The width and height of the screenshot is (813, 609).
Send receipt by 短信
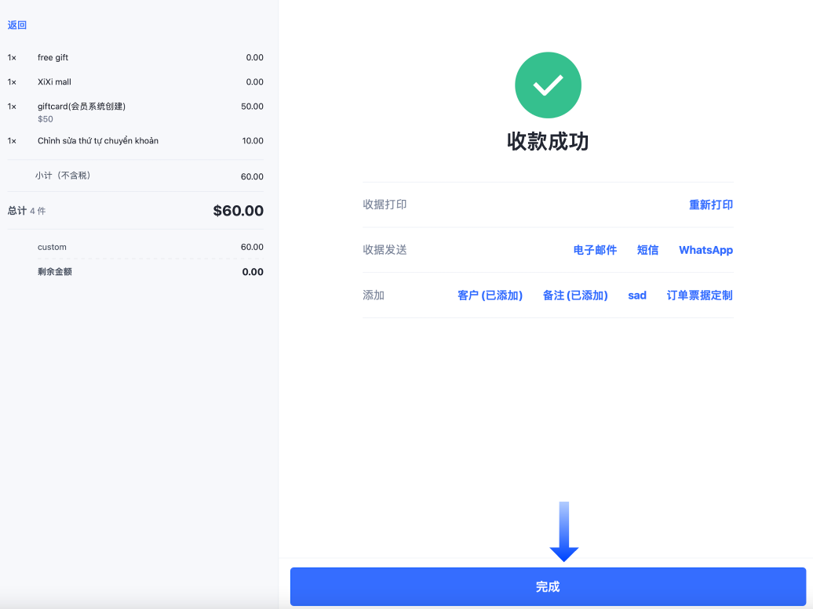pos(647,250)
